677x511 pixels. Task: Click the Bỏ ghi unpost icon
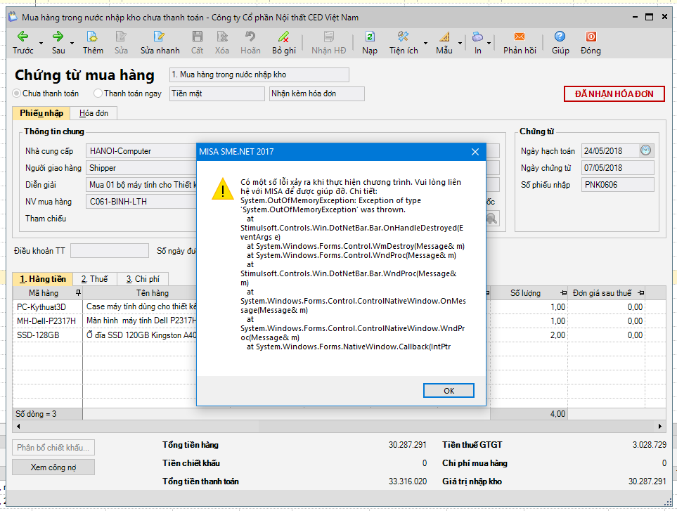pos(284,37)
